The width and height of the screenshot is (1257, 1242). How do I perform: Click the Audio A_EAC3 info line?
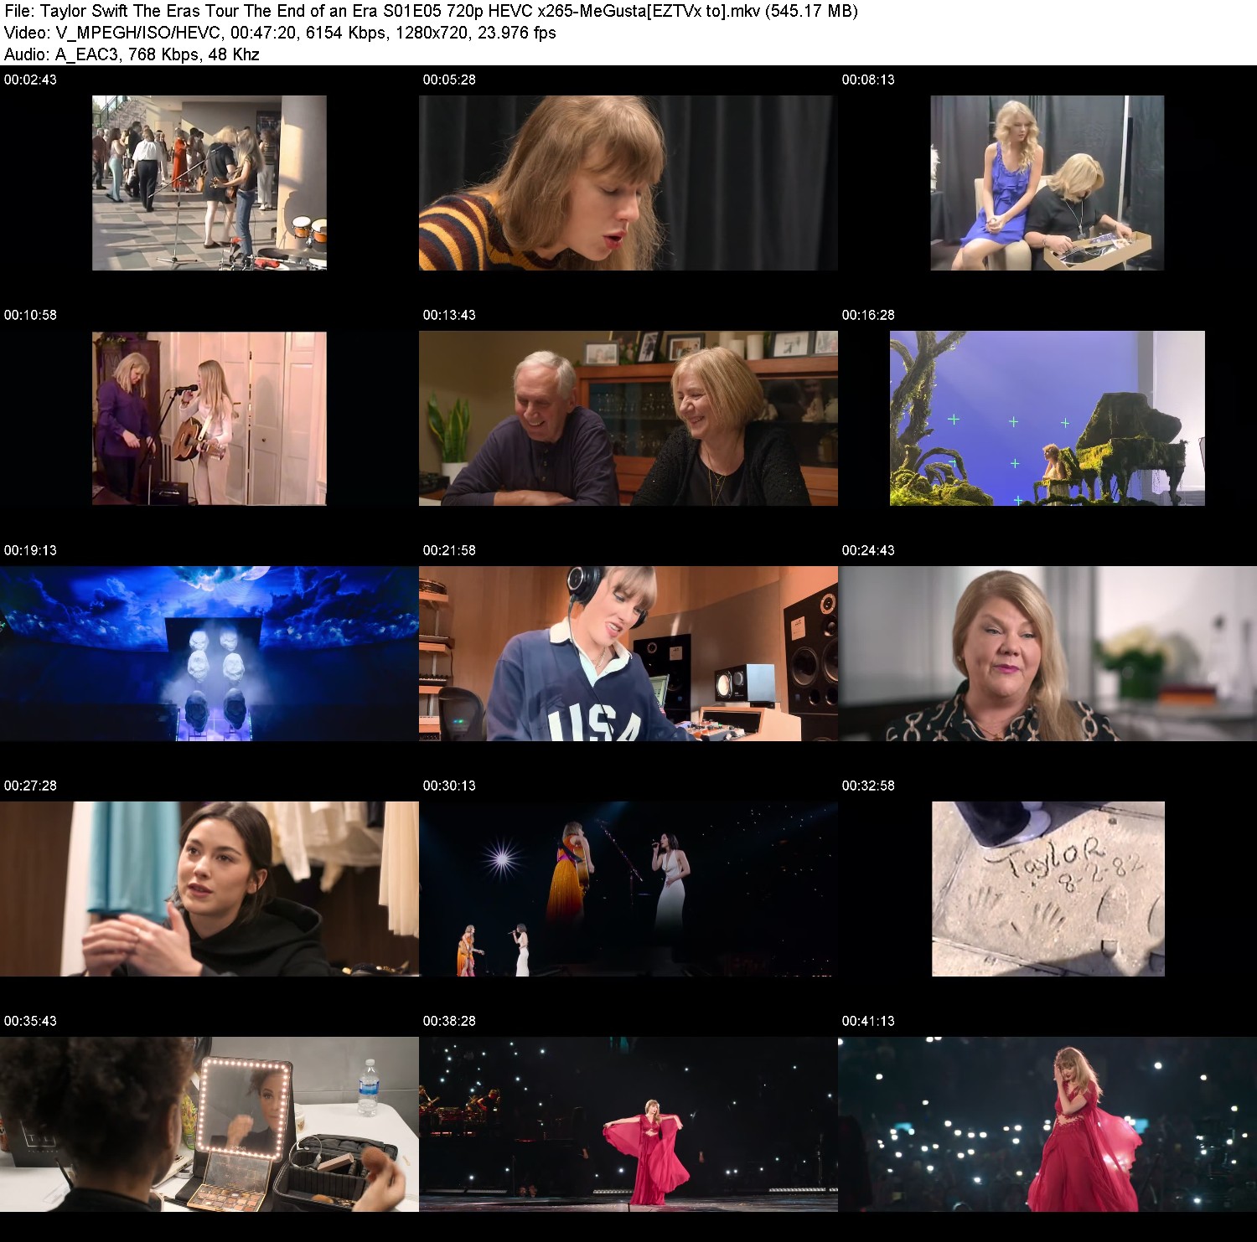132,54
